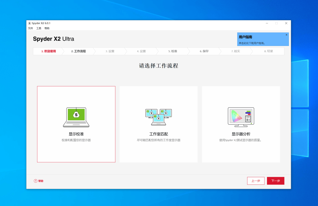The width and height of the screenshot is (318, 206).
Task: Select the 工作室匹配 workflow option
Action: click(x=158, y=124)
